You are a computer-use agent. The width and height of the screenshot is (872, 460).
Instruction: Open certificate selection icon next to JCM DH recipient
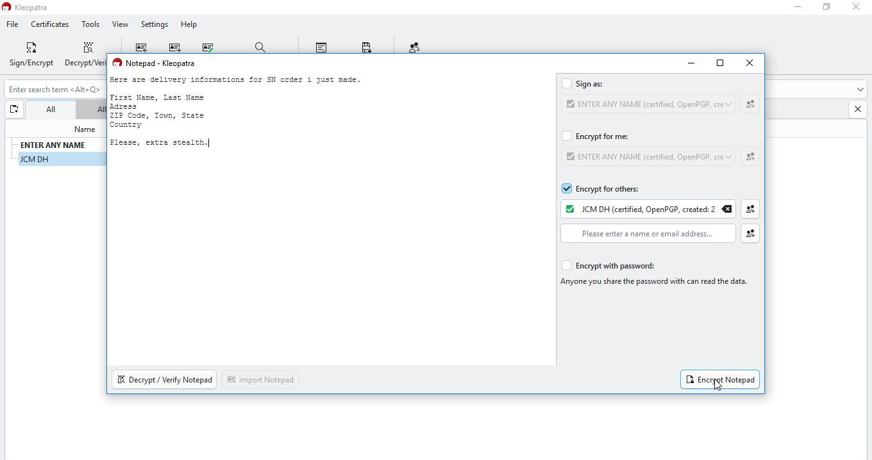click(x=750, y=209)
